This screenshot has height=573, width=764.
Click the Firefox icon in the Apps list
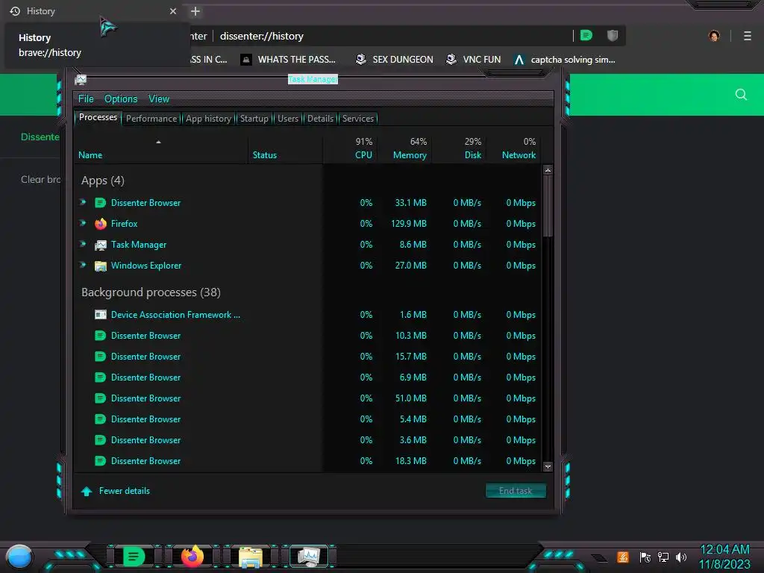point(101,224)
